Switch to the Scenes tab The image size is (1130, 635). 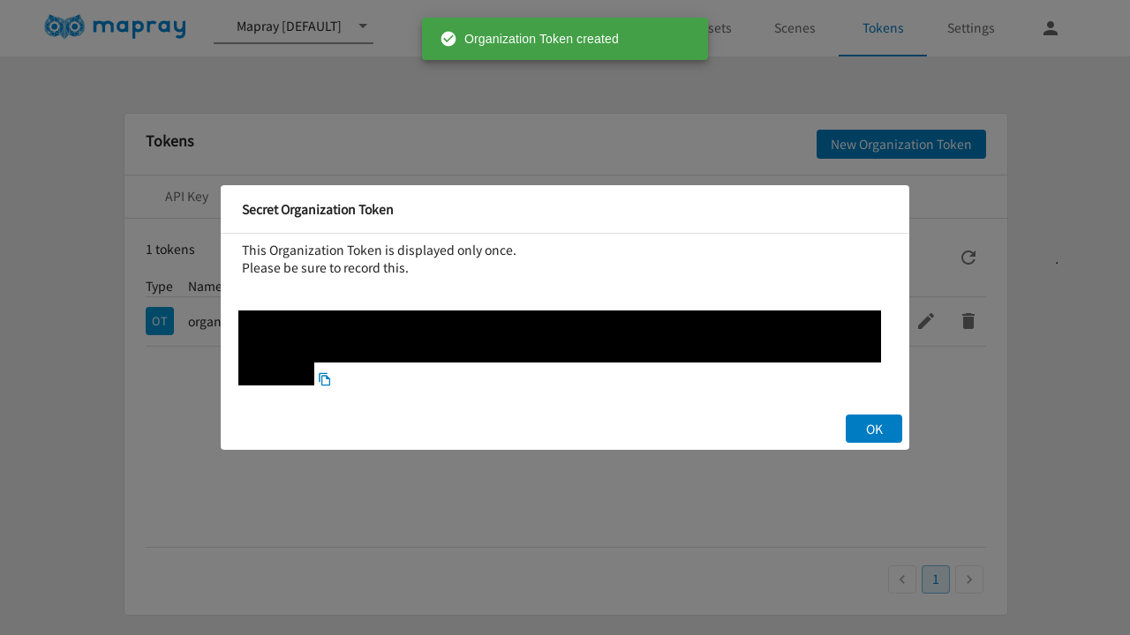(794, 28)
